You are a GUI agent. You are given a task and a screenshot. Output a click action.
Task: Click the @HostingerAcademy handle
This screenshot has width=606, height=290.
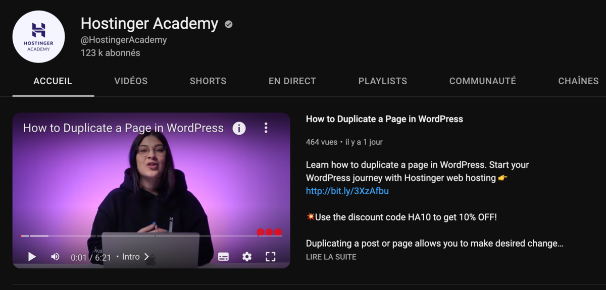click(124, 40)
